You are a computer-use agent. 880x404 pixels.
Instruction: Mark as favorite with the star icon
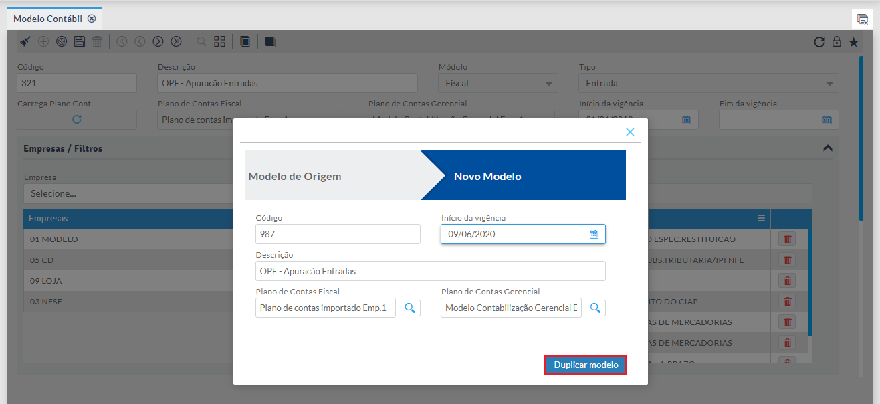click(853, 42)
